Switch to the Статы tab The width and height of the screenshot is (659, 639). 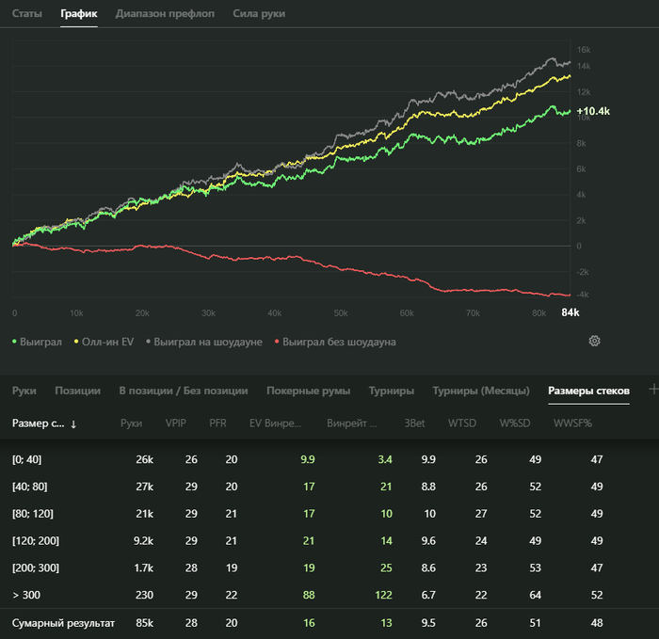pos(27,13)
